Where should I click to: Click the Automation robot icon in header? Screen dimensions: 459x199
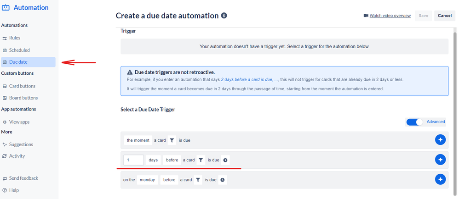pos(6,8)
